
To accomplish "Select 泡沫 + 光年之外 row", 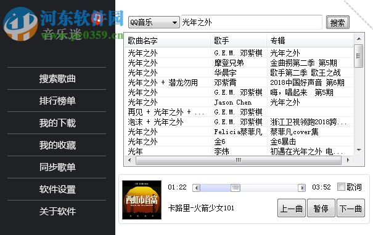I will click(239, 122).
